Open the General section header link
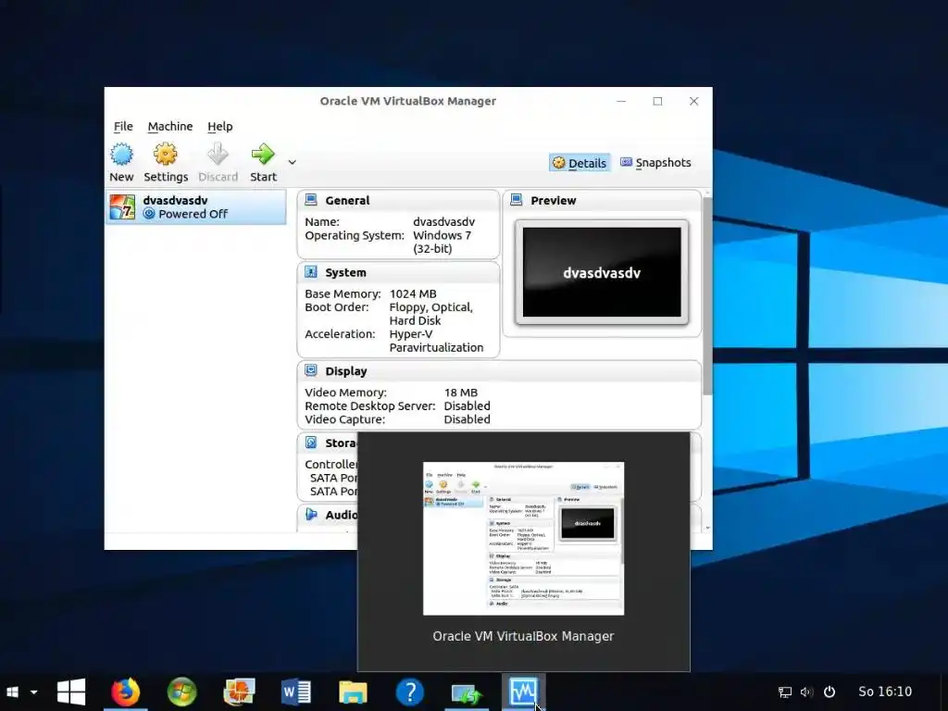This screenshot has width=948, height=711. (x=347, y=200)
